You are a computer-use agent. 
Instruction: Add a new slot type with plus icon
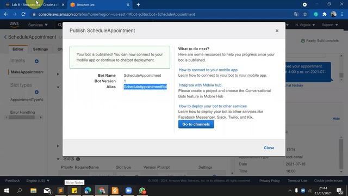[36, 92]
